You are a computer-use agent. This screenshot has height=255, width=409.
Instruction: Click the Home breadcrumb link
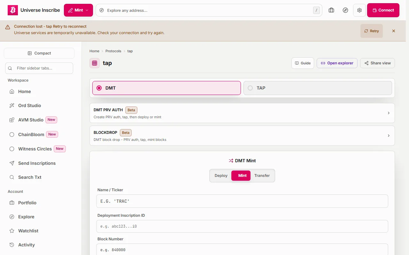94,51
